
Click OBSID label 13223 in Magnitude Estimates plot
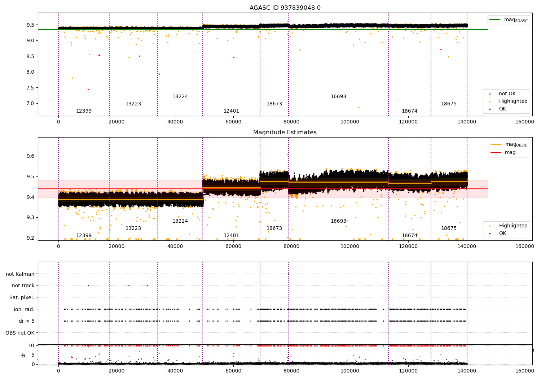pos(133,228)
